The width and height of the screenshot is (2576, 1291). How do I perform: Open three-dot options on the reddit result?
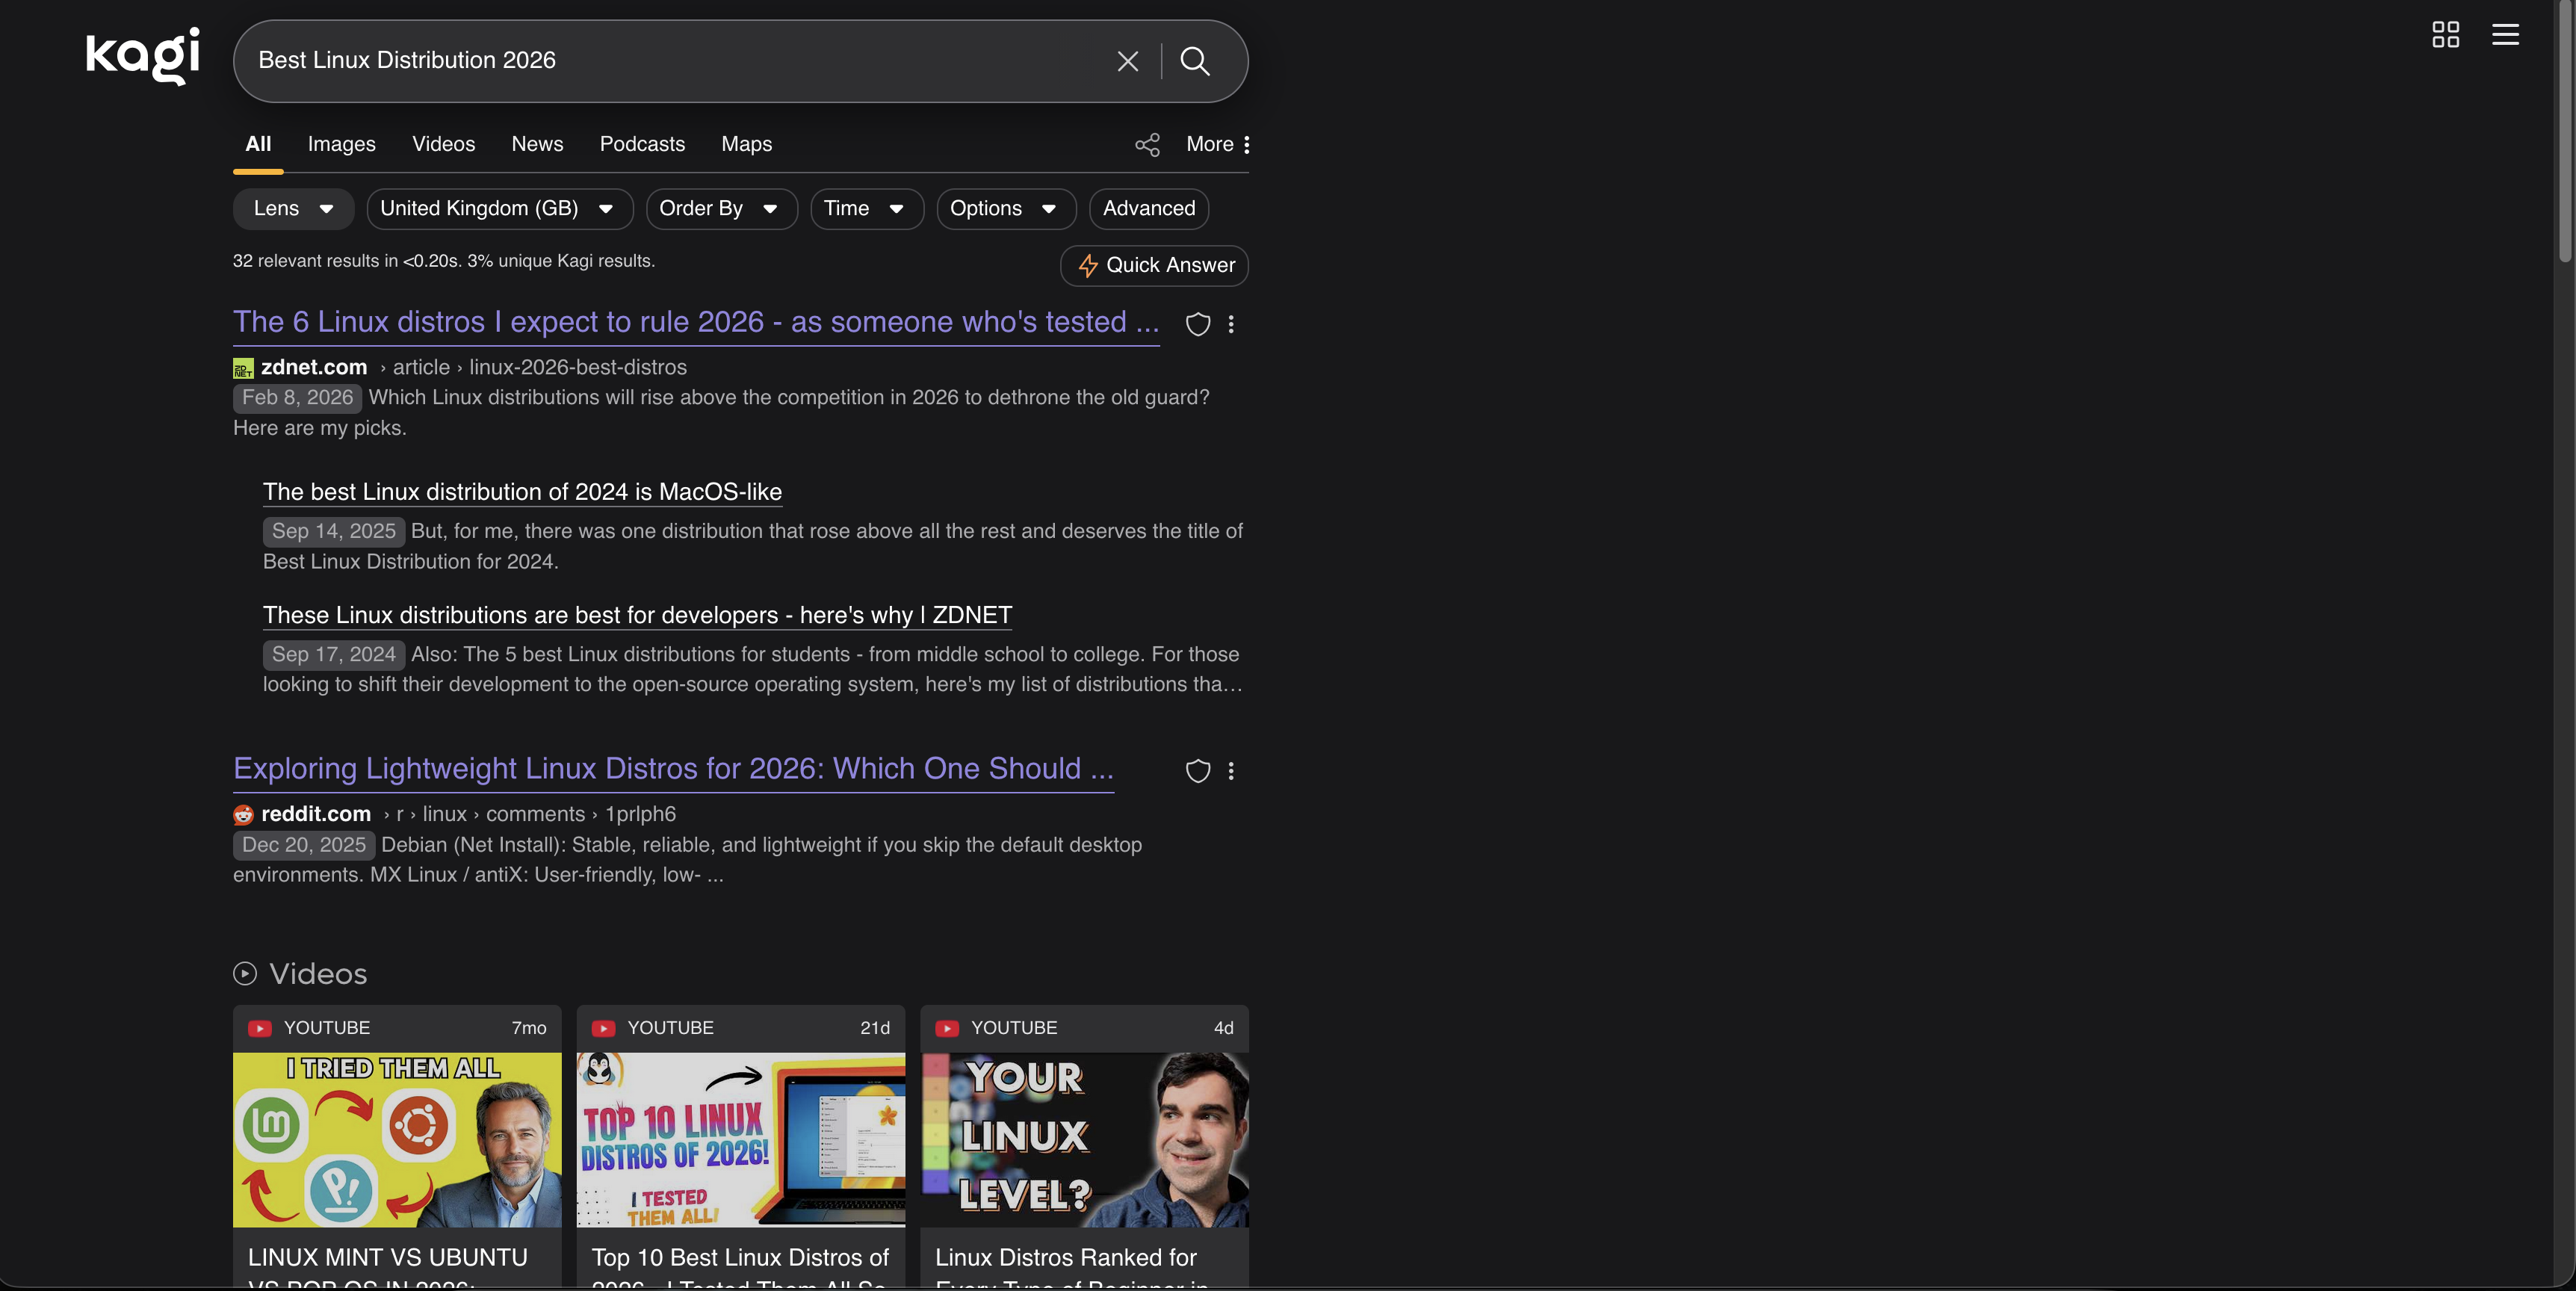(x=1231, y=771)
